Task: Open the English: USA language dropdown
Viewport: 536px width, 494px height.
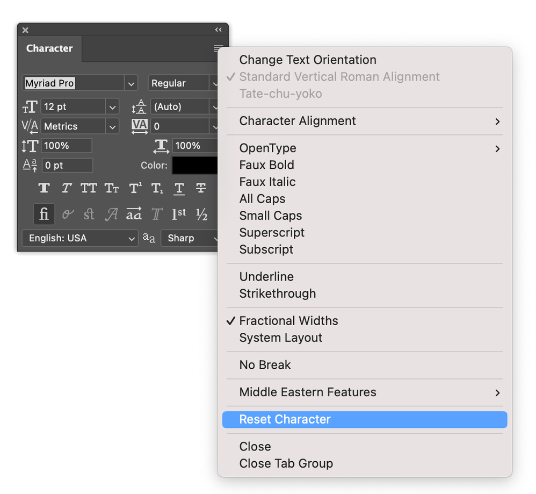Action: (132, 238)
